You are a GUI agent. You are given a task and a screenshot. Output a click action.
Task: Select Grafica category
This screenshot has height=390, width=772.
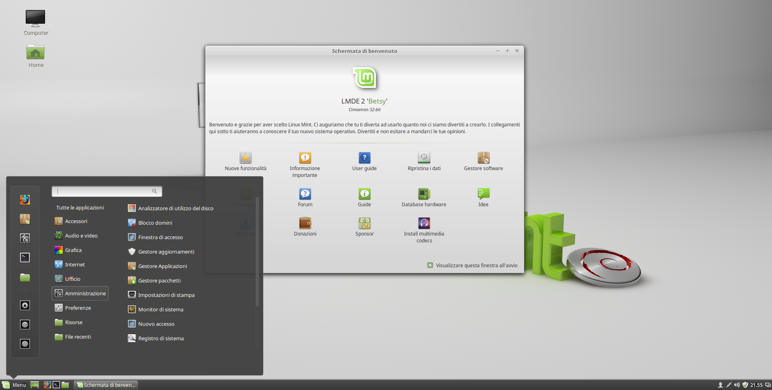pyautogui.click(x=80, y=250)
